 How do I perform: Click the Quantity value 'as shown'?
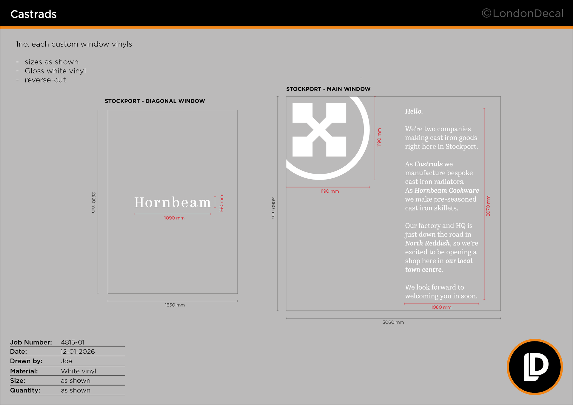coord(76,390)
